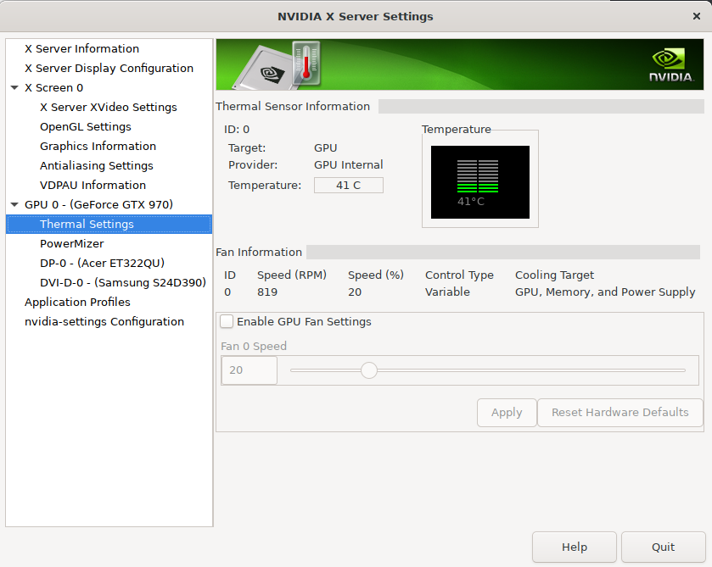Select Thermal Settings in the sidebar
This screenshot has height=567, width=712.
click(109, 224)
